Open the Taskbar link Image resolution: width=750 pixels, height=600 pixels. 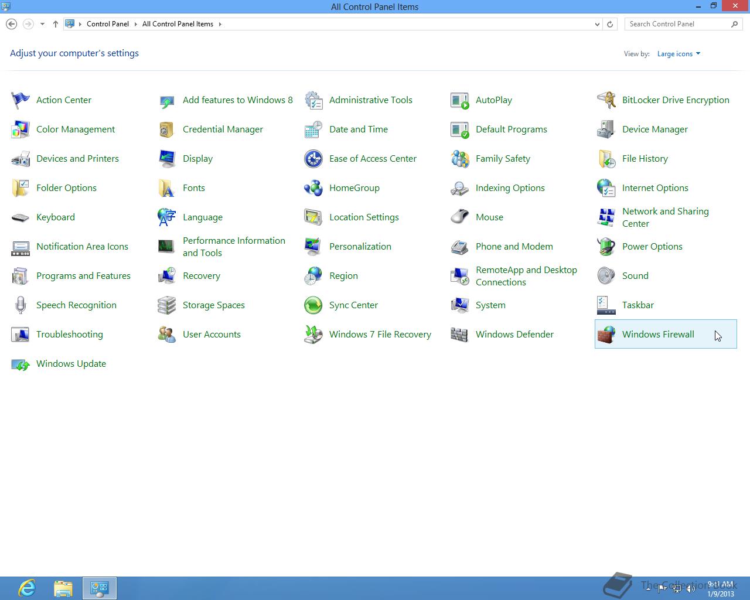coord(638,305)
